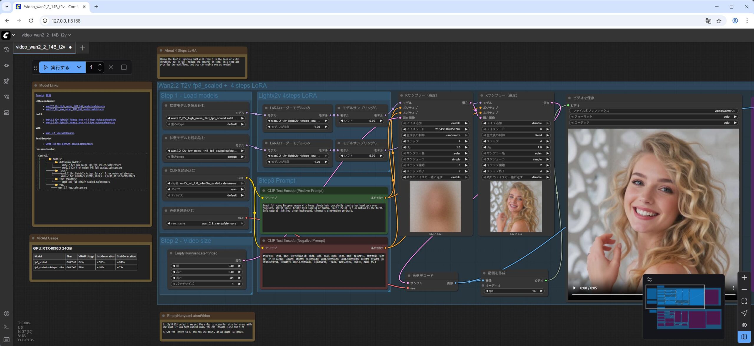Open Chrome translate page icon
This screenshot has height=346, width=754.
click(x=708, y=21)
